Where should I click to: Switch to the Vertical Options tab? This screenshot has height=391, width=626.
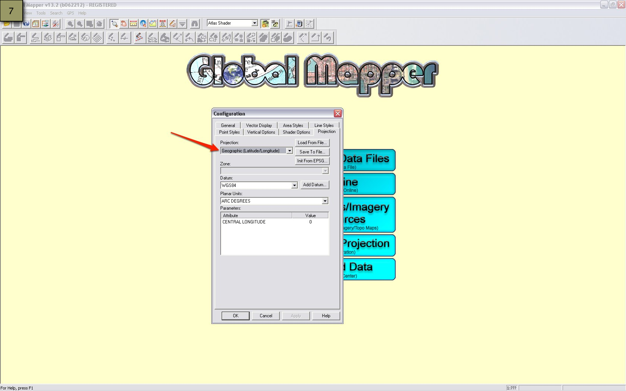coord(261,132)
